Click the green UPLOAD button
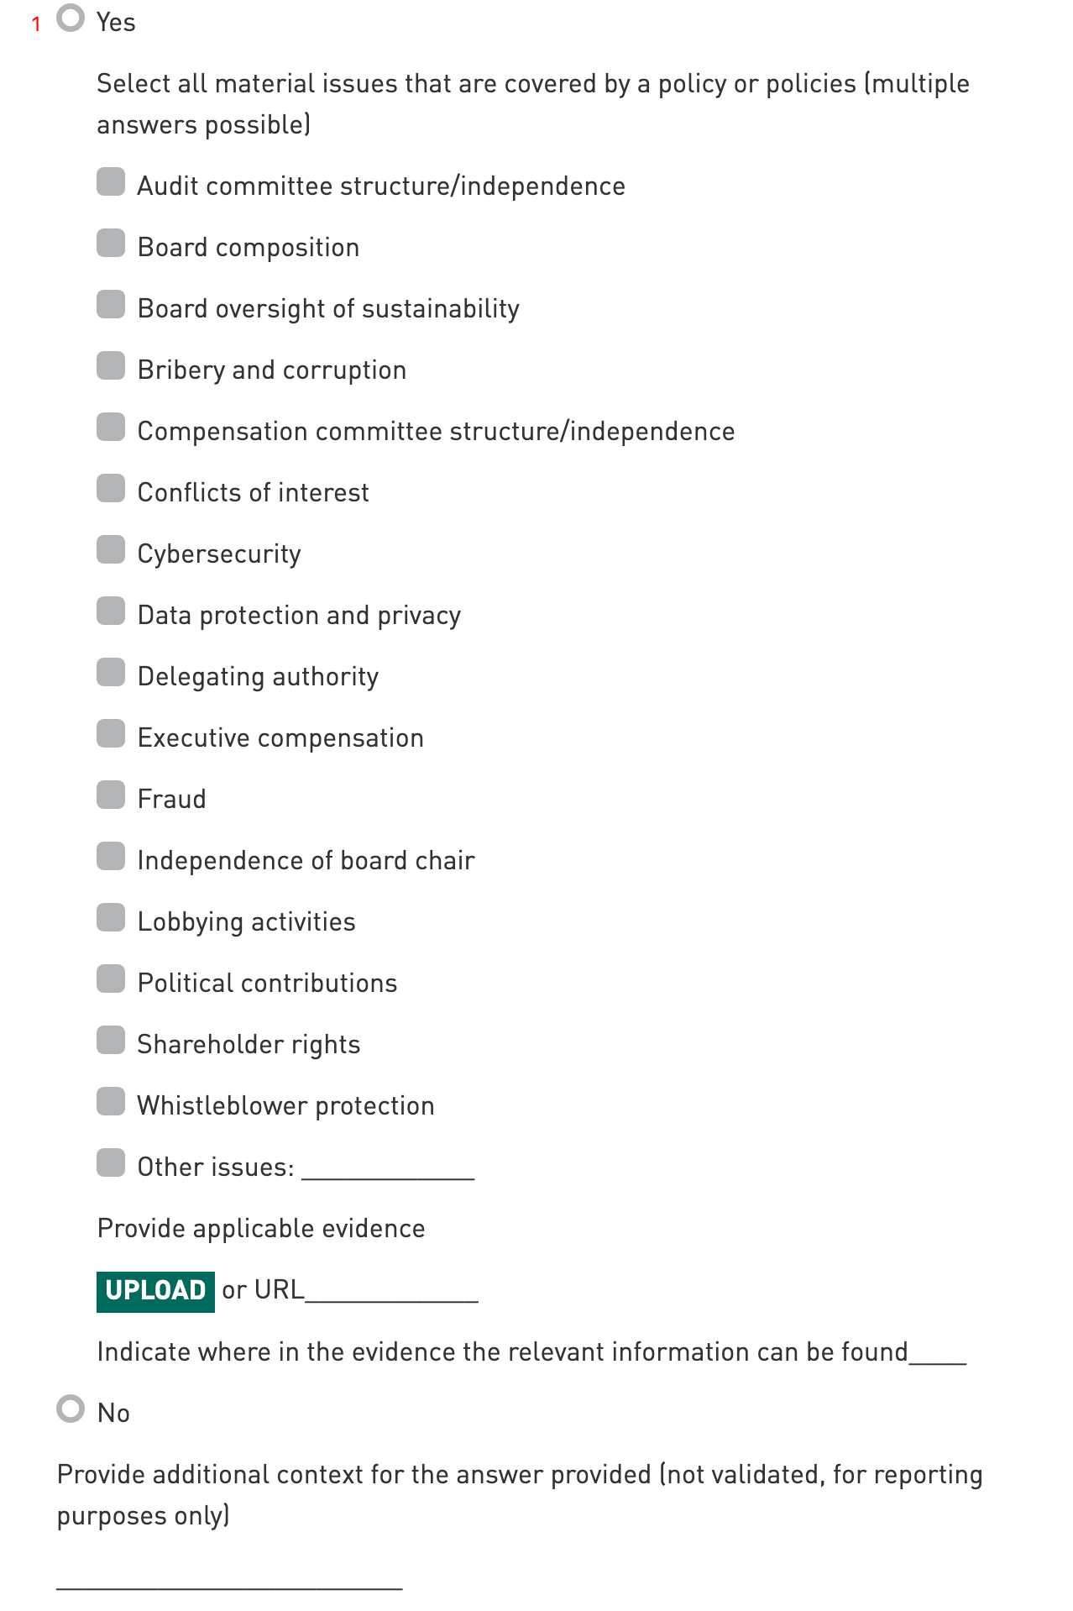 (x=155, y=1291)
